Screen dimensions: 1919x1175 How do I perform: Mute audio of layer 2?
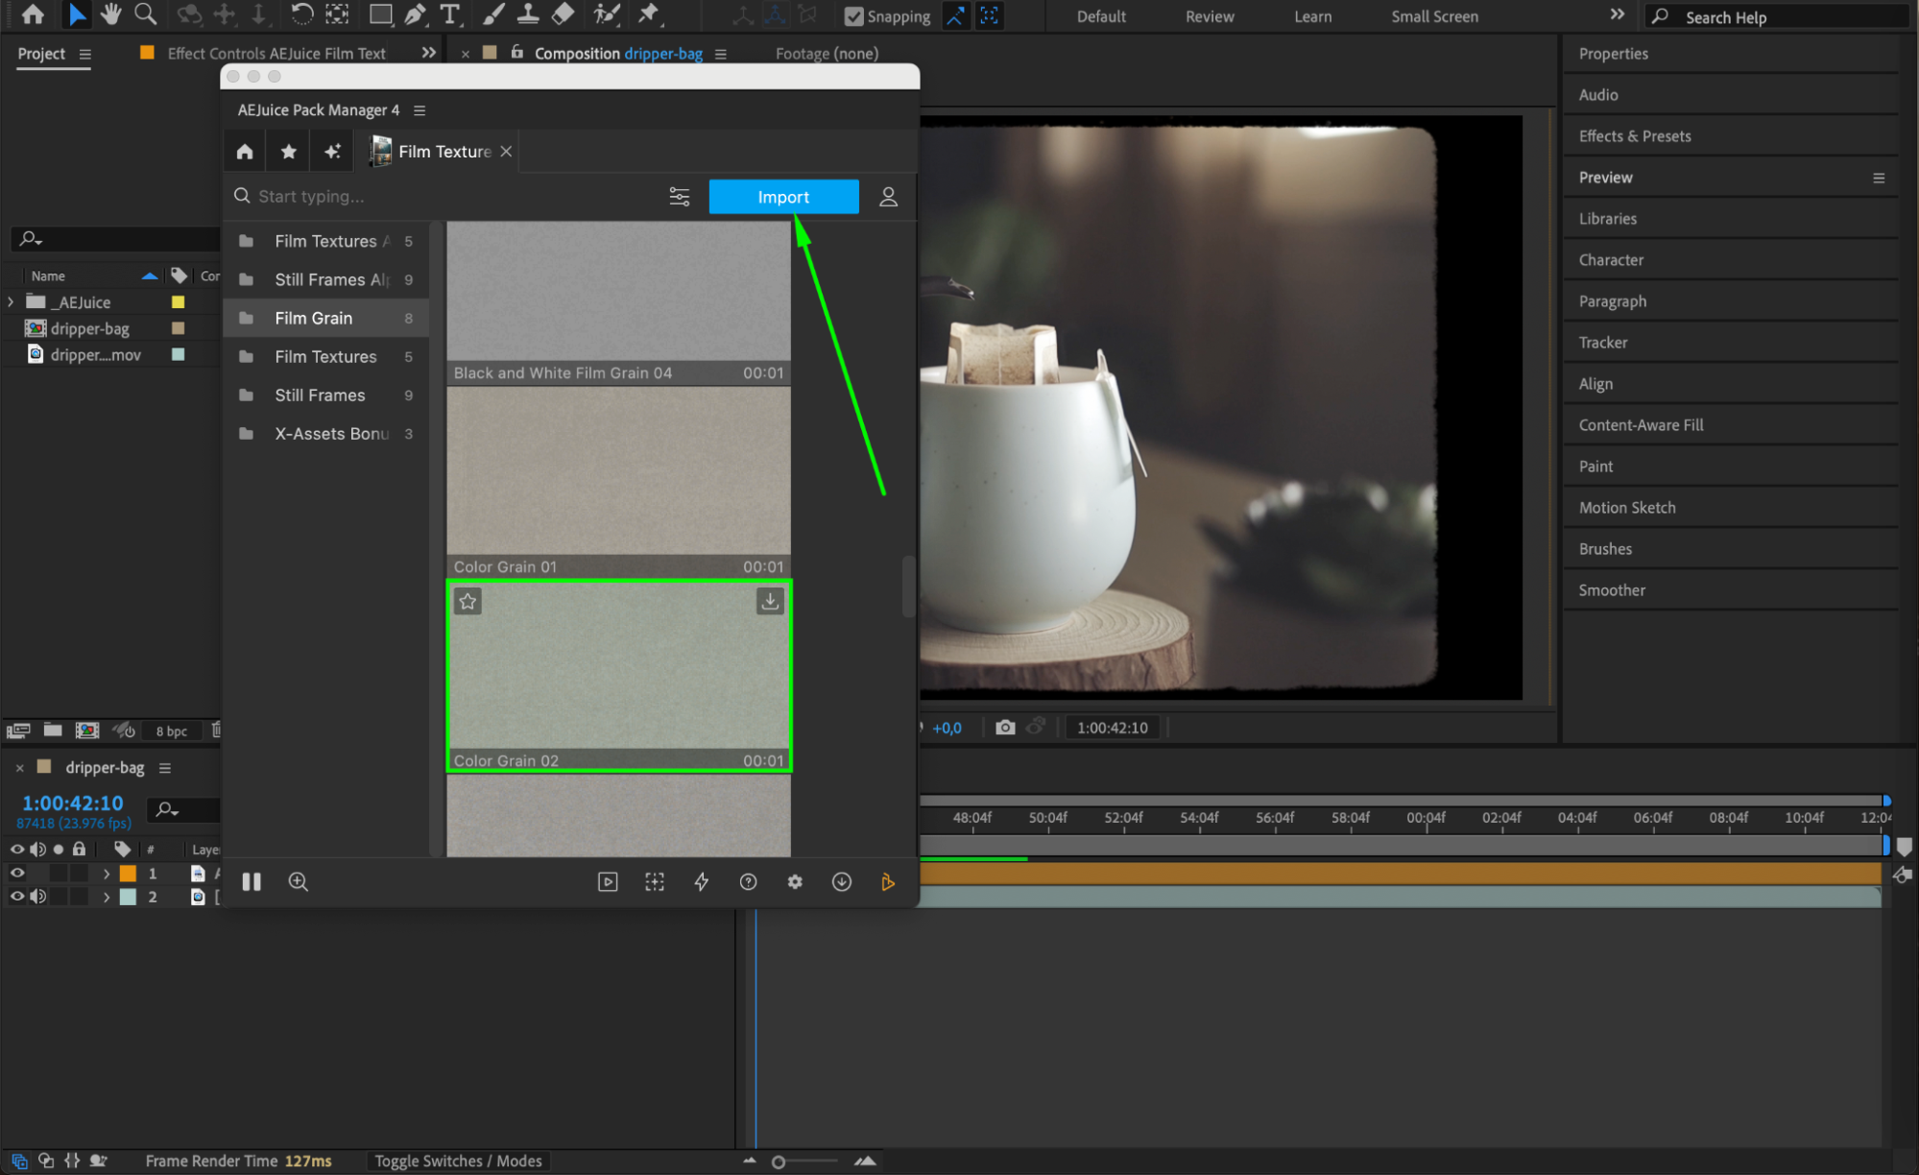[38, 897]
